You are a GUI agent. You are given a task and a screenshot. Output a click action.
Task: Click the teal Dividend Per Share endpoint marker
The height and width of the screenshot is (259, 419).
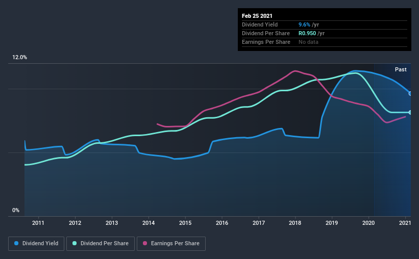410,112
